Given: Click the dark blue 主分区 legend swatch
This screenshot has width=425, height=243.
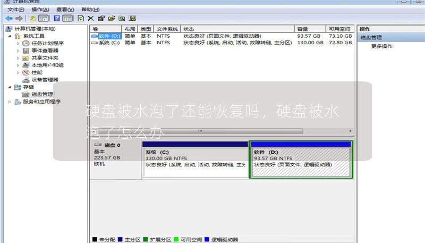Looking at the screenshot, I should [120, 239].
